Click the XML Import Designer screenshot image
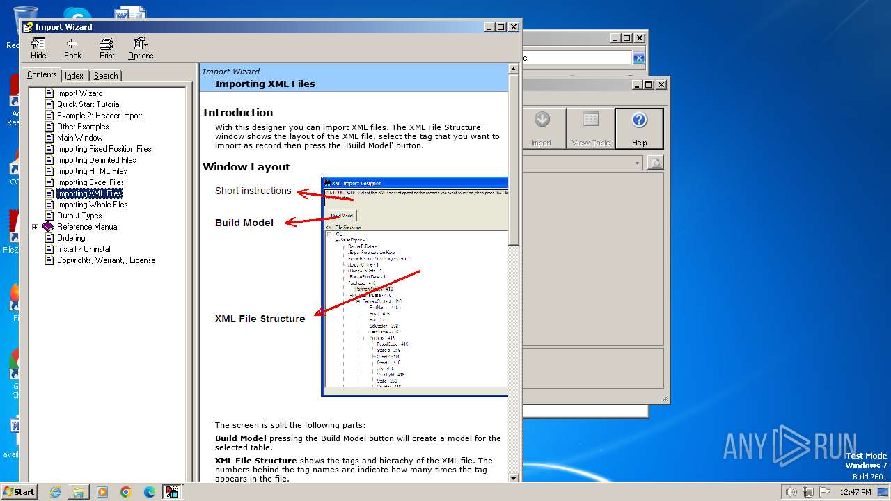This screenshot has height=501, width=891. pos(415,287)
